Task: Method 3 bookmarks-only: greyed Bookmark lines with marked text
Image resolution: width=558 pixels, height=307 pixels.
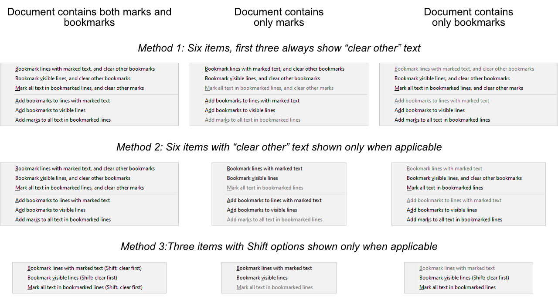Action: 469,268
